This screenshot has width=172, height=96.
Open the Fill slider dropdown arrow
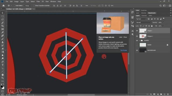tap(163, 26)
